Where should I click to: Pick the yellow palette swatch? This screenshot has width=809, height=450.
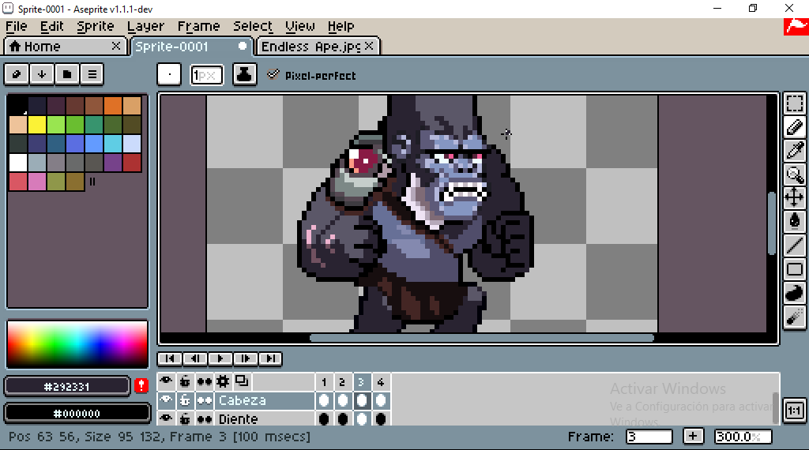pyautogui.click(x=37, y=125)
